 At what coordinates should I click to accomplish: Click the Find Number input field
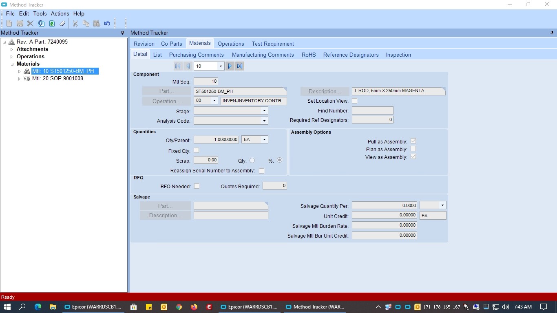point(373,110)
